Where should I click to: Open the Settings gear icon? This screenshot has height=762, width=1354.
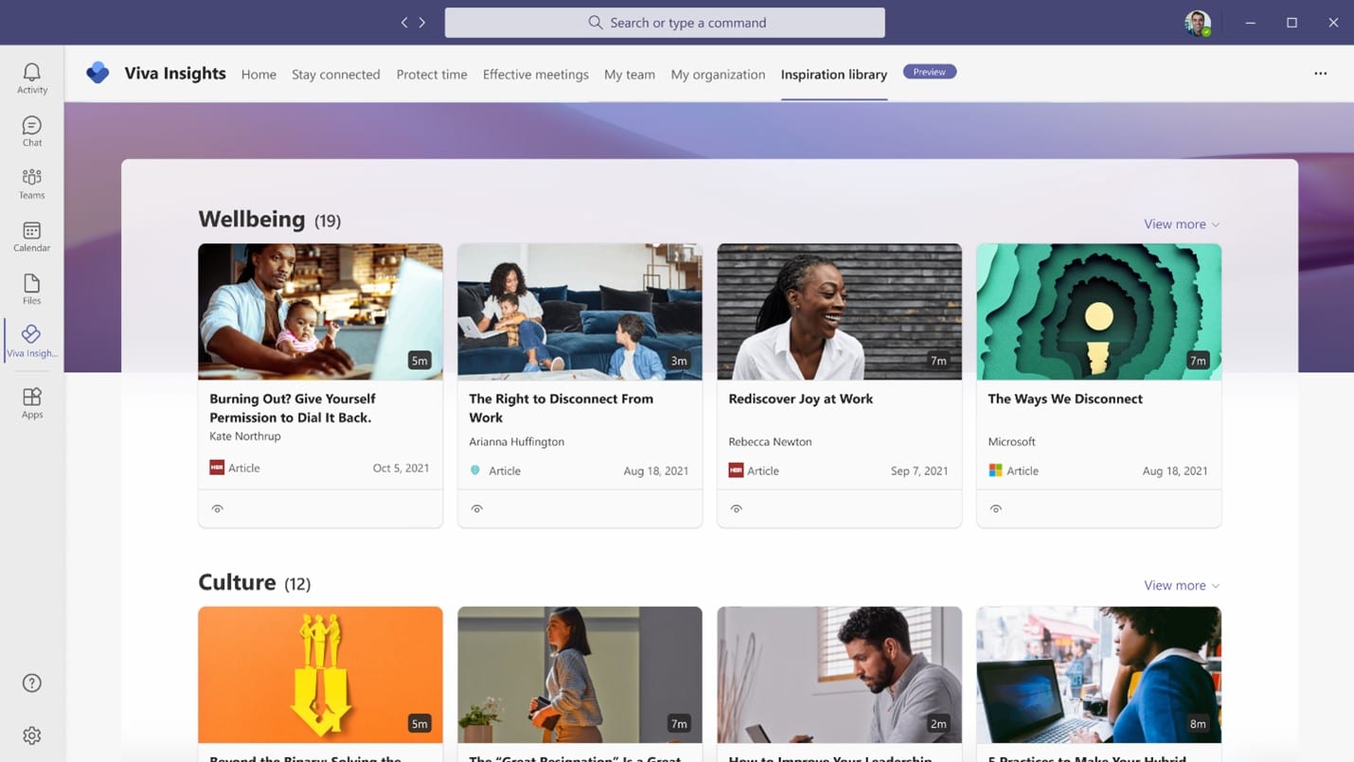[x=32, y=735]
